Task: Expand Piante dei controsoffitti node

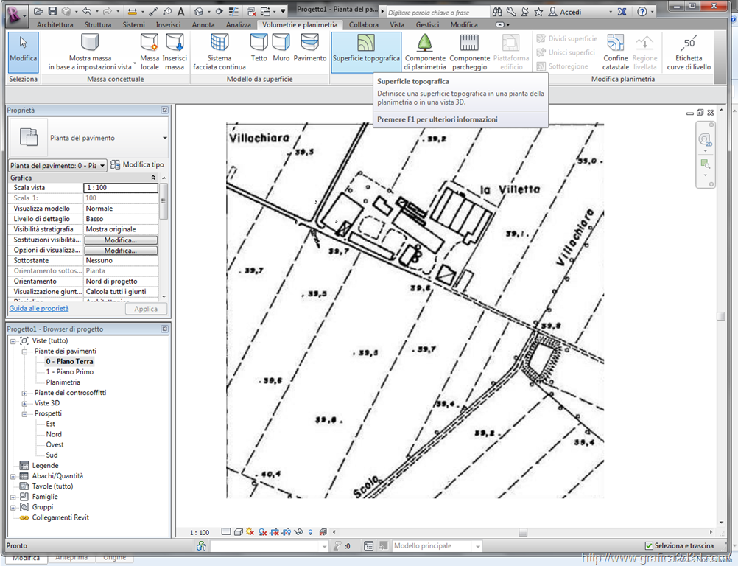Action: [x=24, y=394]
